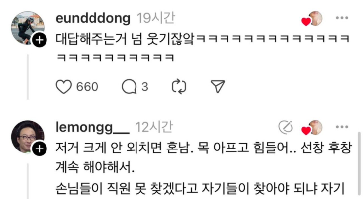
Task: Click the 19시간 timestamp
Action: point(155,18)
